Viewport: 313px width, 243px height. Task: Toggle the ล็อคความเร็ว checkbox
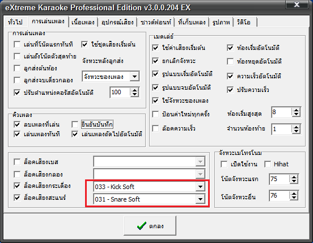pos(155,128)
